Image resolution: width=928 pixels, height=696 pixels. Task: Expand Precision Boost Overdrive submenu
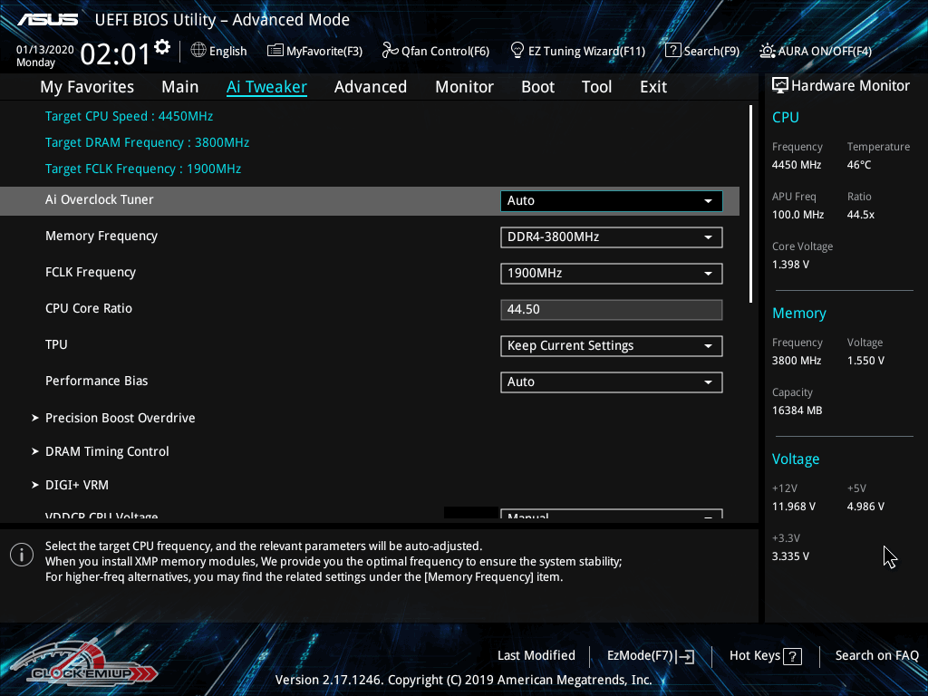pos(120,418)
